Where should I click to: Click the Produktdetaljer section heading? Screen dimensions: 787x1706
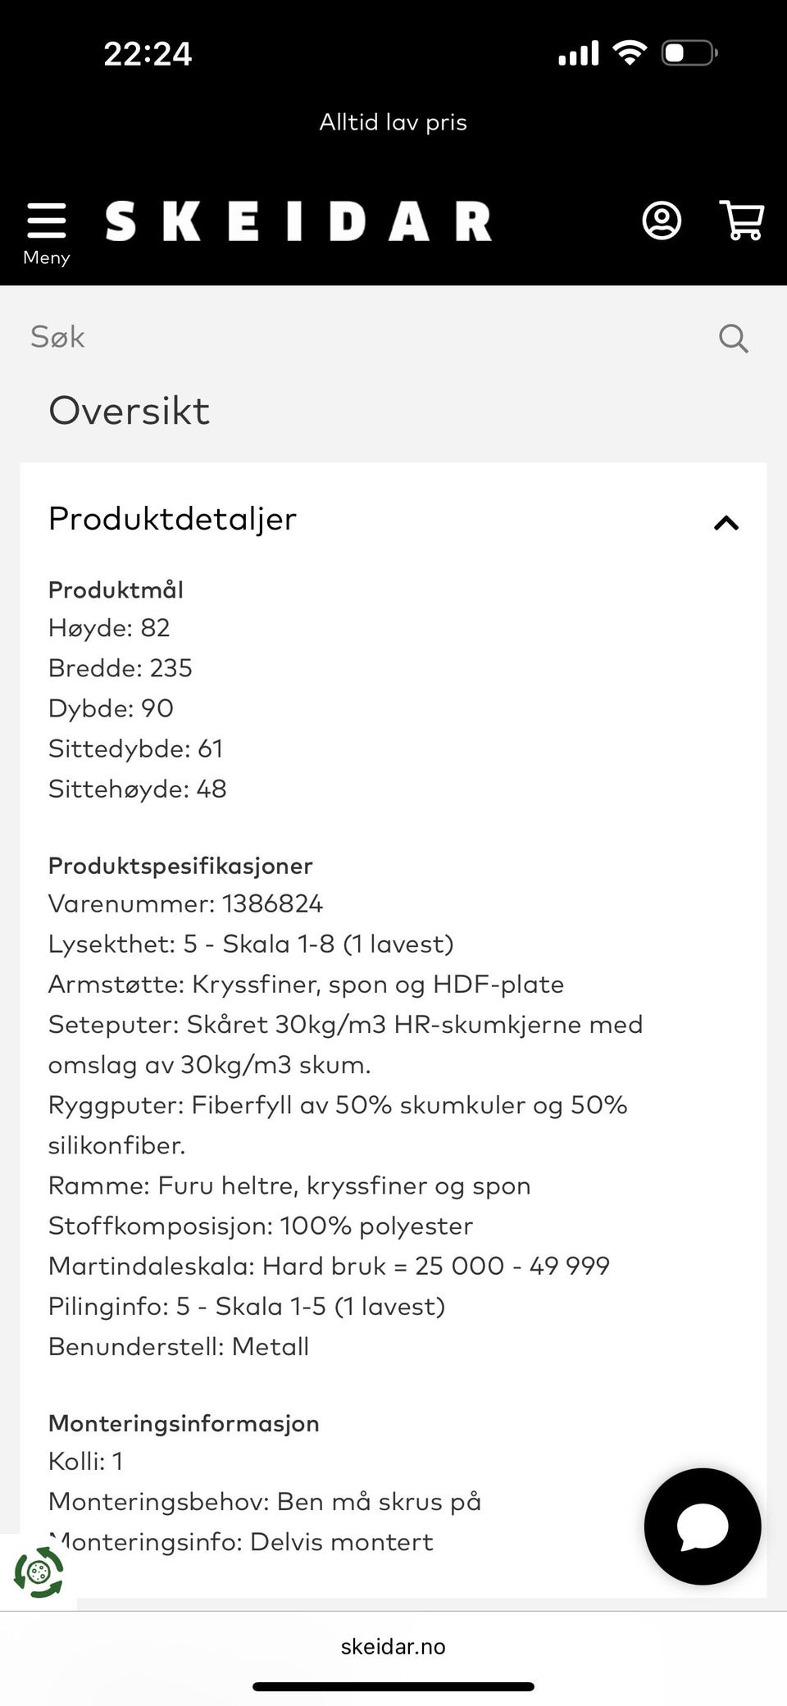pyautogui.click(x=172, y=519)
